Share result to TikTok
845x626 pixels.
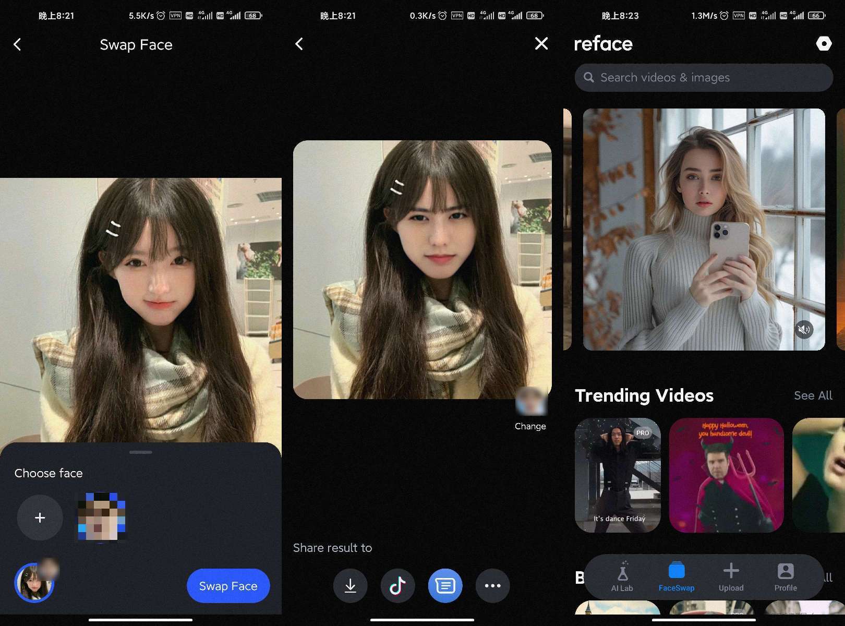point(398,586)
